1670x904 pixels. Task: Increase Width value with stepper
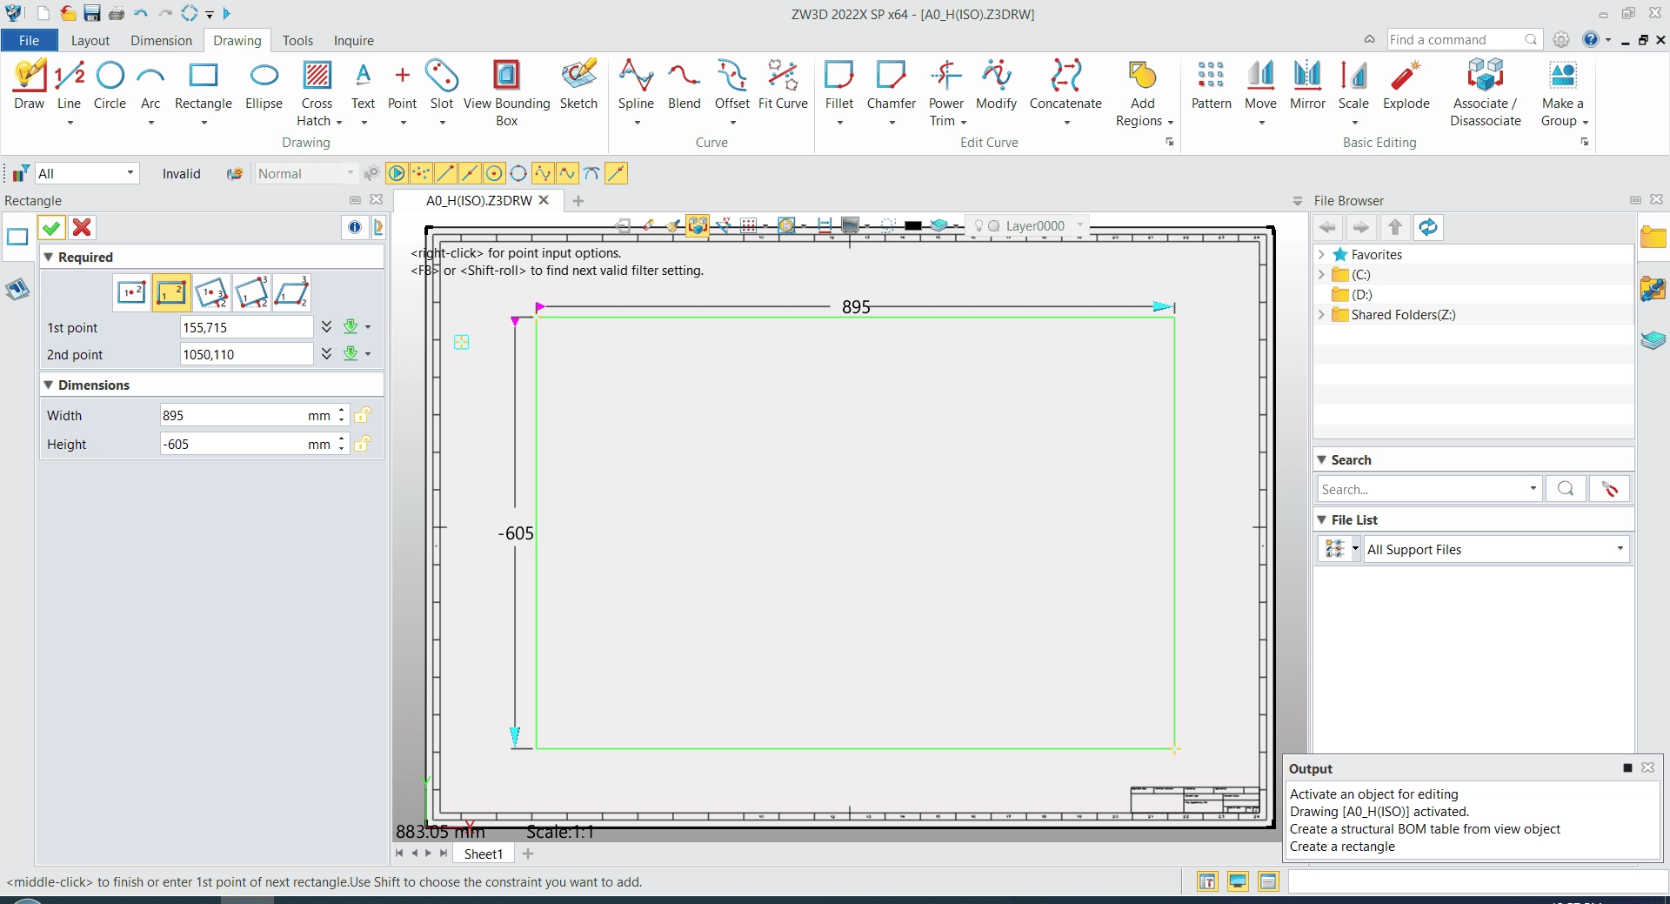[x=342, y=410]
